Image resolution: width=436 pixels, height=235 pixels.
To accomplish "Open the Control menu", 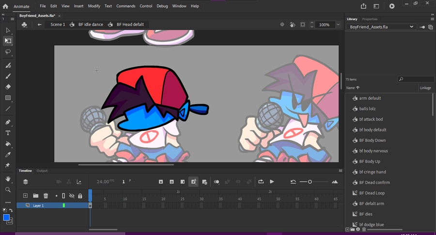I will (146, 6).
